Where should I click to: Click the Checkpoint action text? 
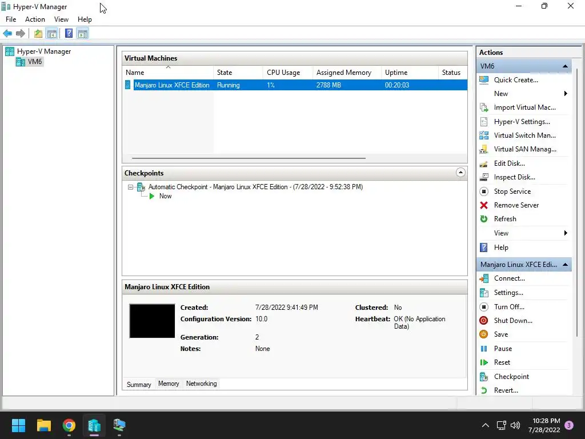511,377
